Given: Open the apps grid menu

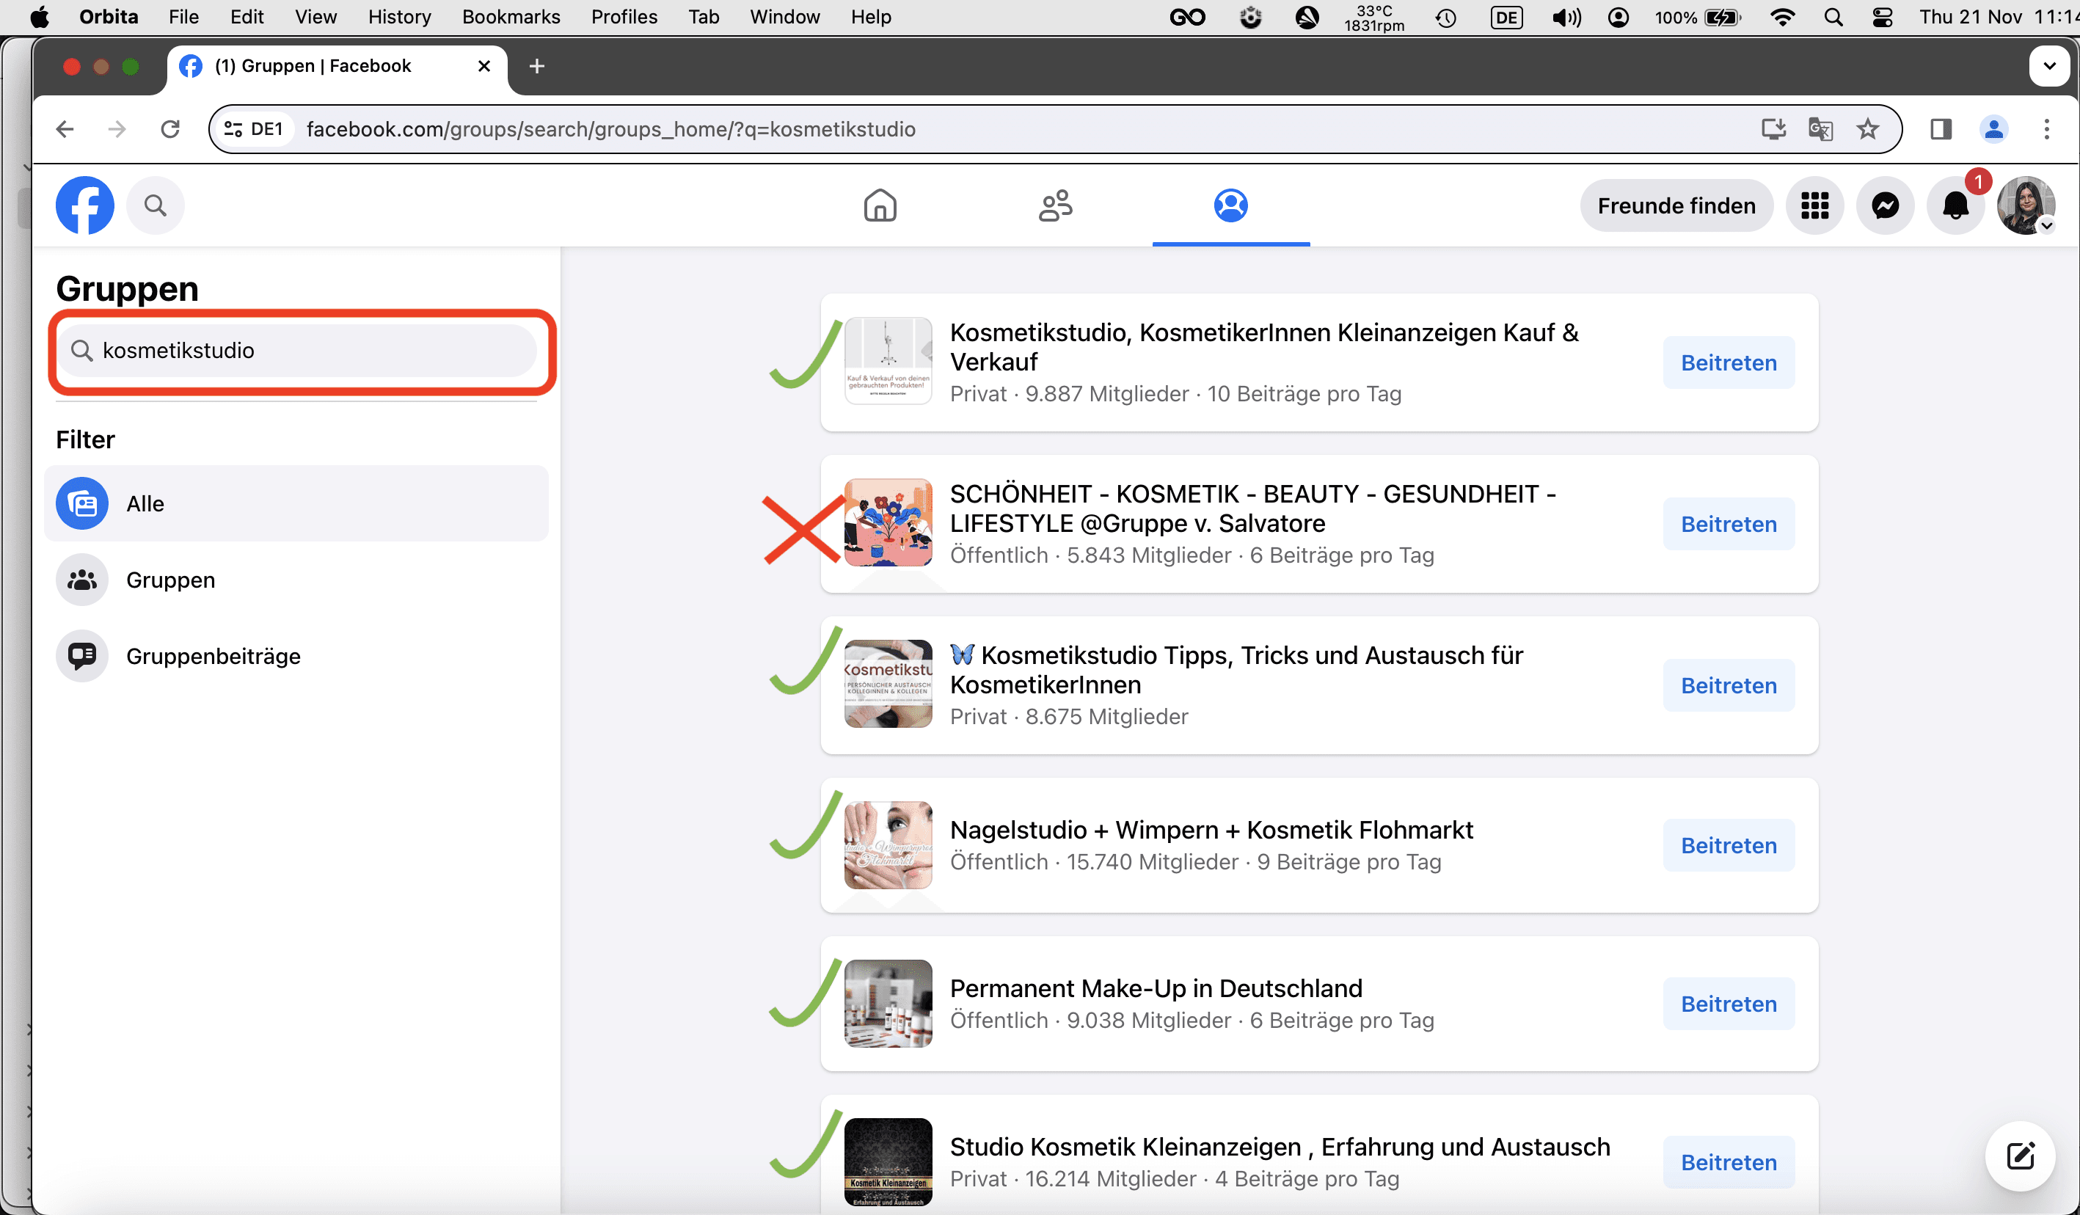Looking at the screenshot, I should (1814, 205).
